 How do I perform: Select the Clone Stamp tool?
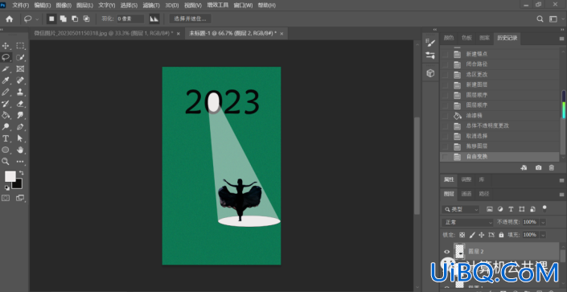tap(20, 92)
